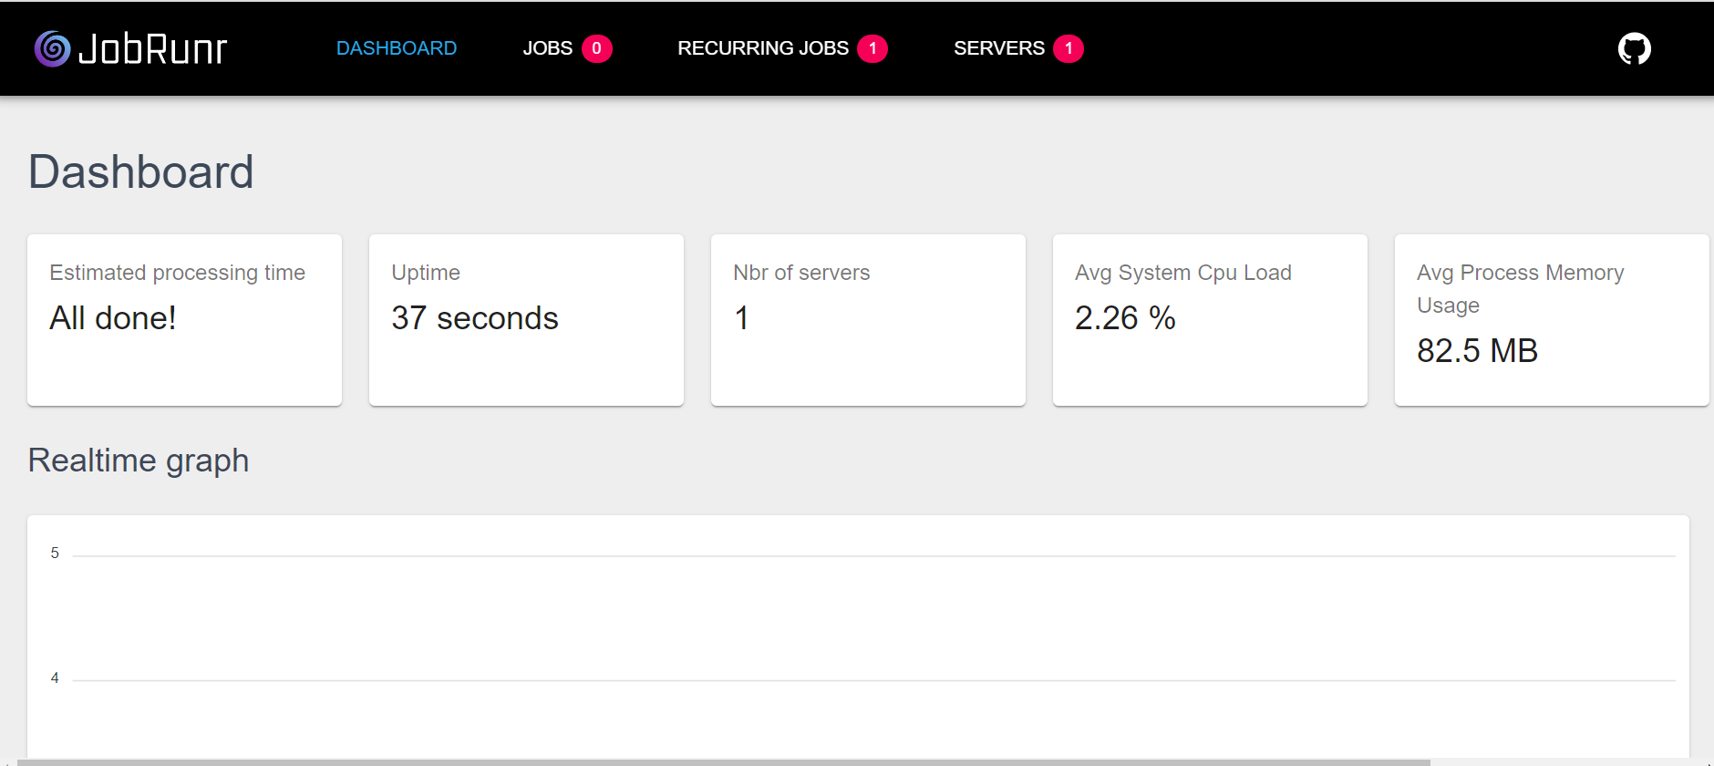Viewport: 1714px width, 766px height.
Task: Select the Uptime card
Action: click(526, 320)
